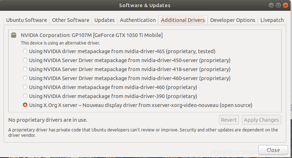This screenshot has width=292, height=158.
Task: Click the proprietary driver explanation paragraph
Action: (x=143, y=133)
